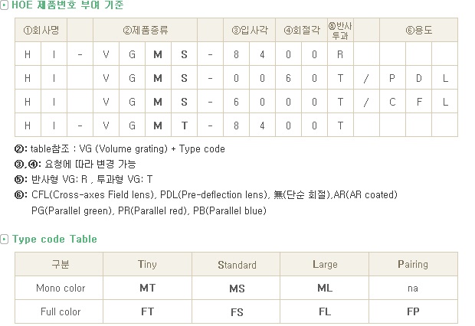
Task: Select the ④회절각 header cell
Action: (x=301, y=30)
